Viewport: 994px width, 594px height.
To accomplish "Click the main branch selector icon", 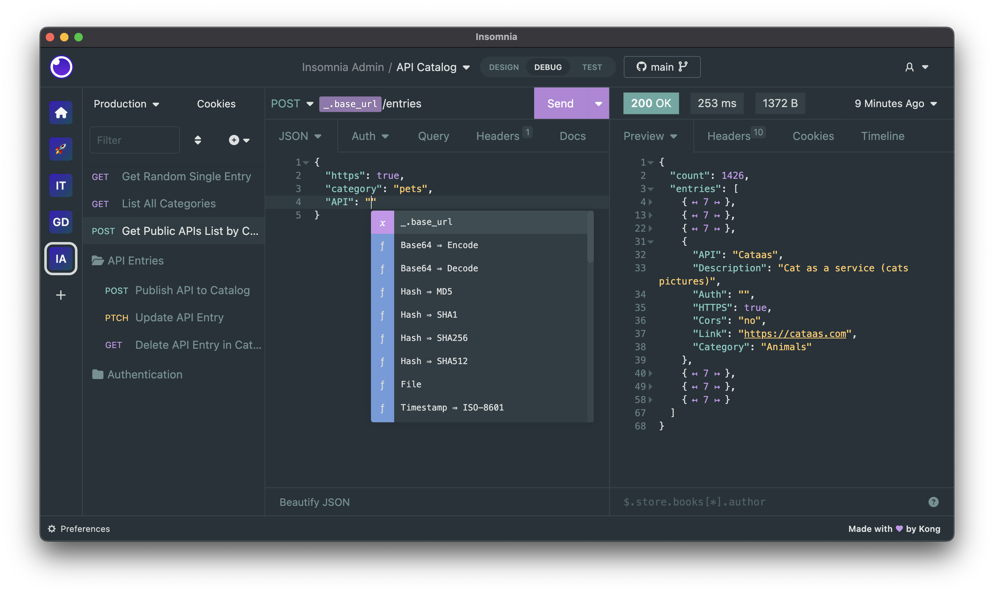I will (684, 66).
